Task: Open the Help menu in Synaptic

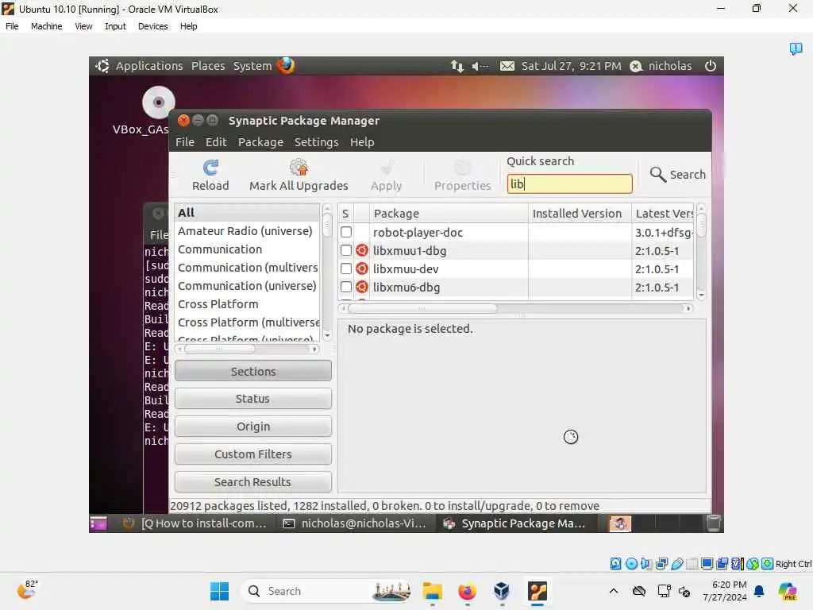Action: click(x=362, y=142)
